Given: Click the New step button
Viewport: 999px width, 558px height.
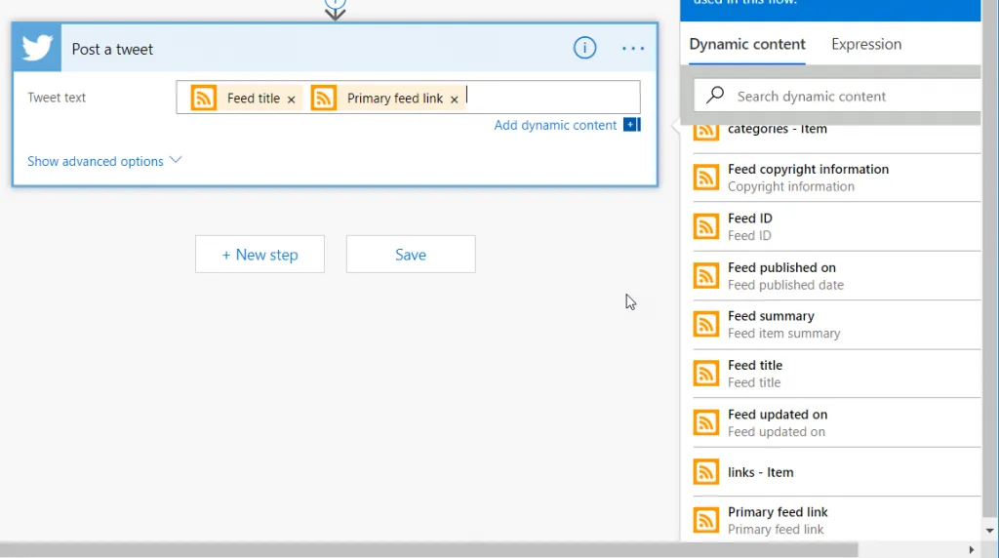Looking at the screenshot, I should coord(260,255).
